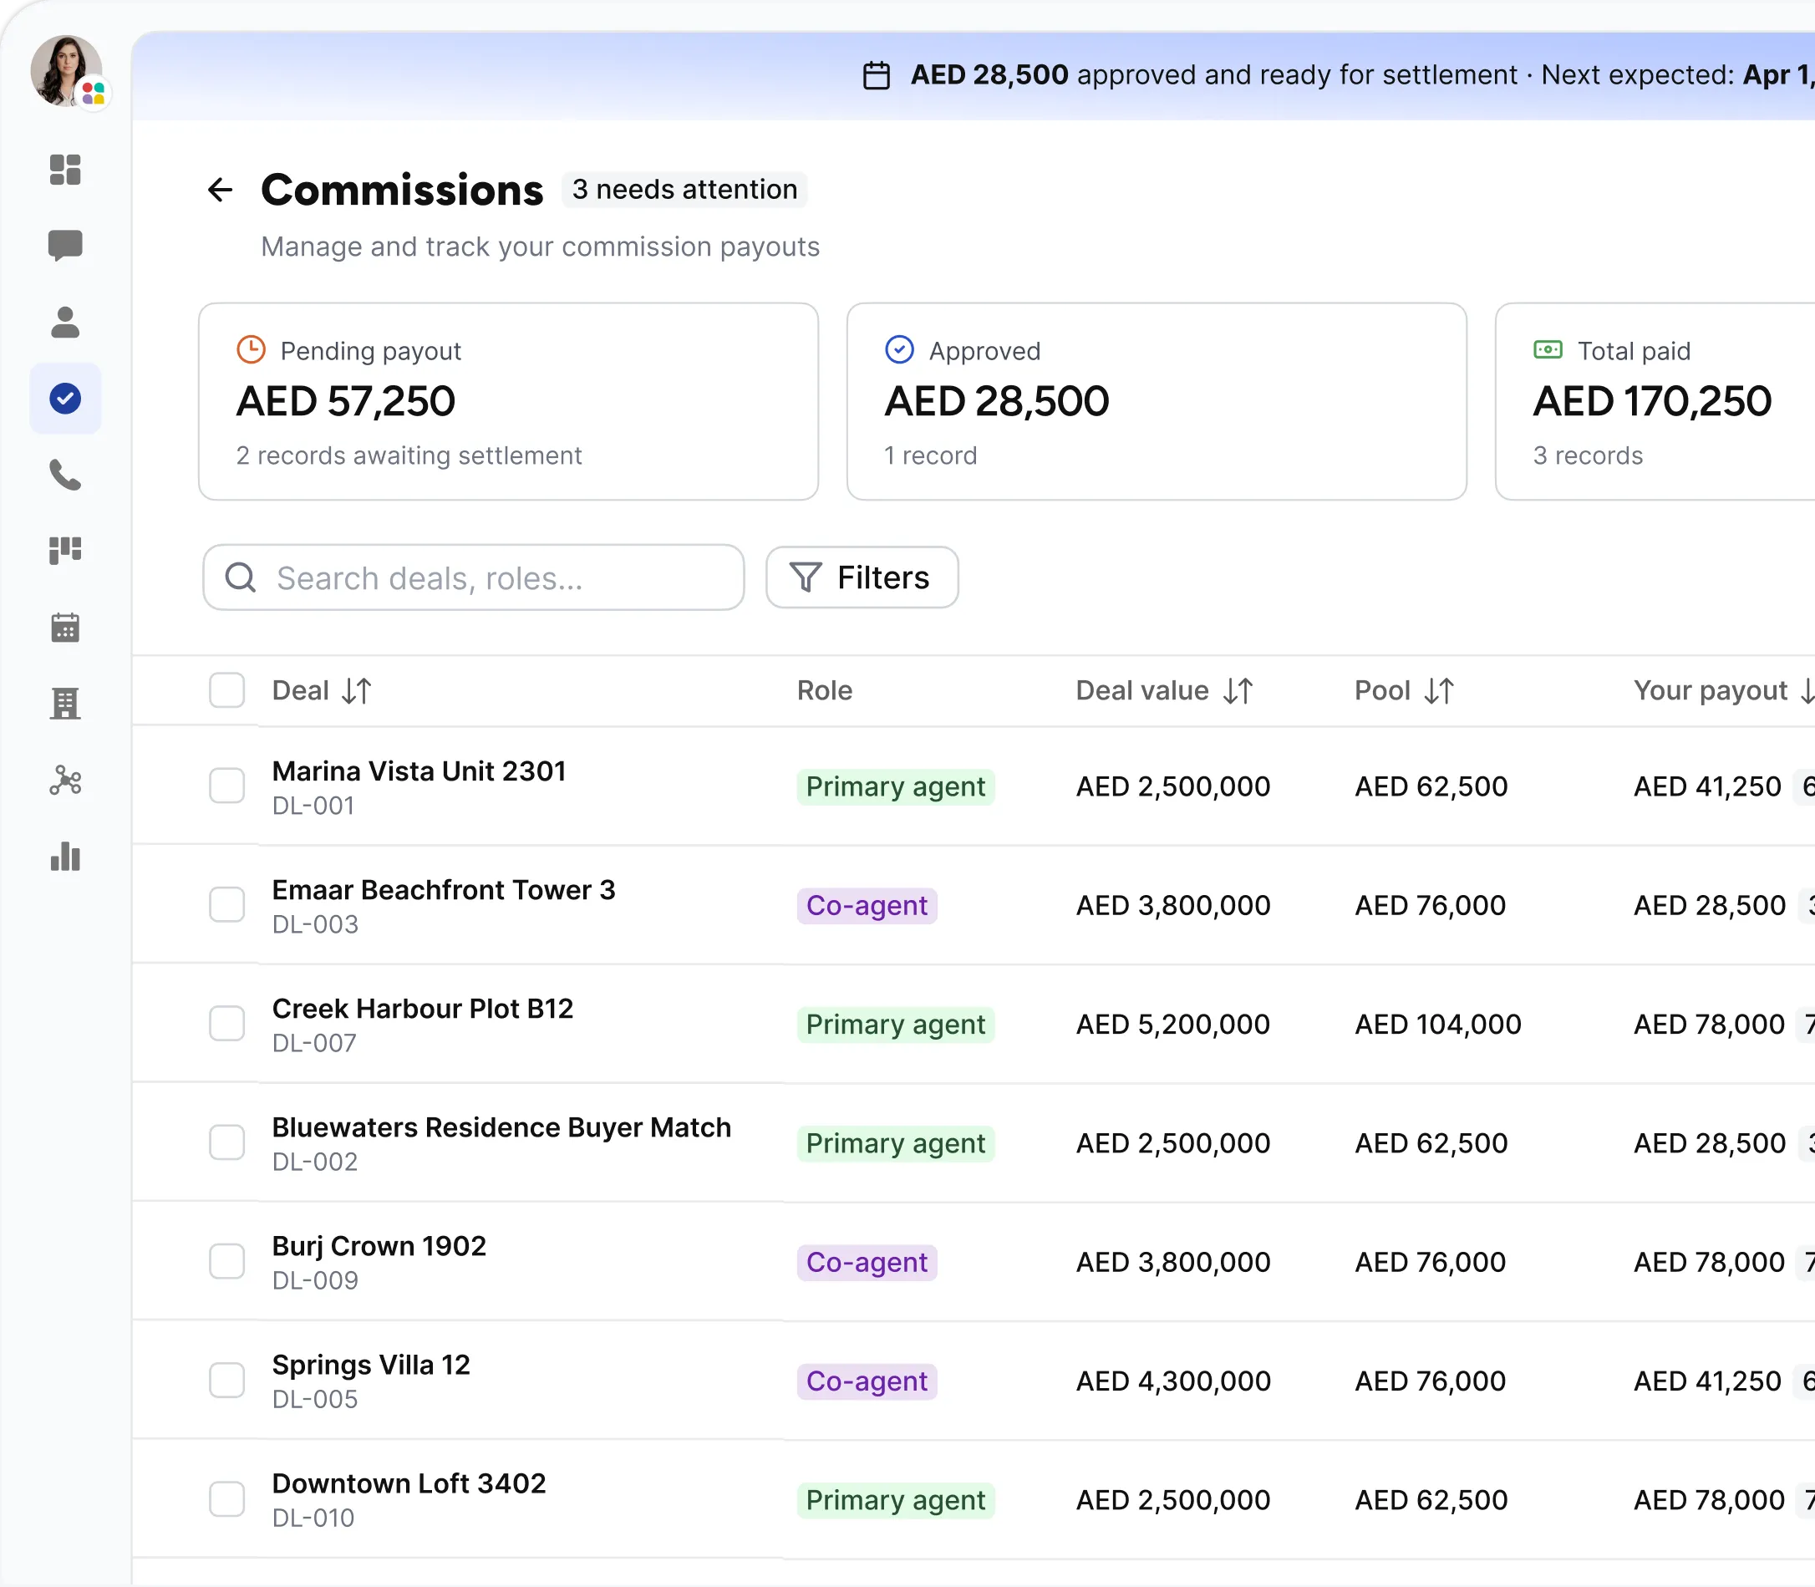
Task: Open the bar chart reports sidebar icon
Action: pyautogui.click(x=65, y=857)
